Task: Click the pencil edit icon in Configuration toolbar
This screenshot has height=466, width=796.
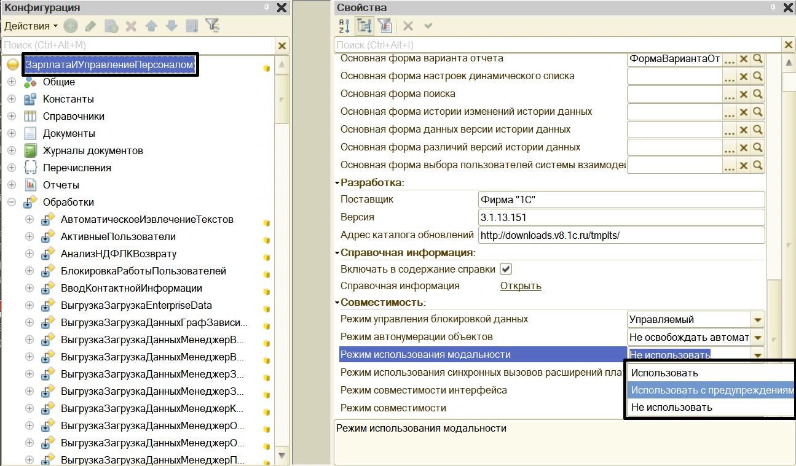Action: coord(90,26)
